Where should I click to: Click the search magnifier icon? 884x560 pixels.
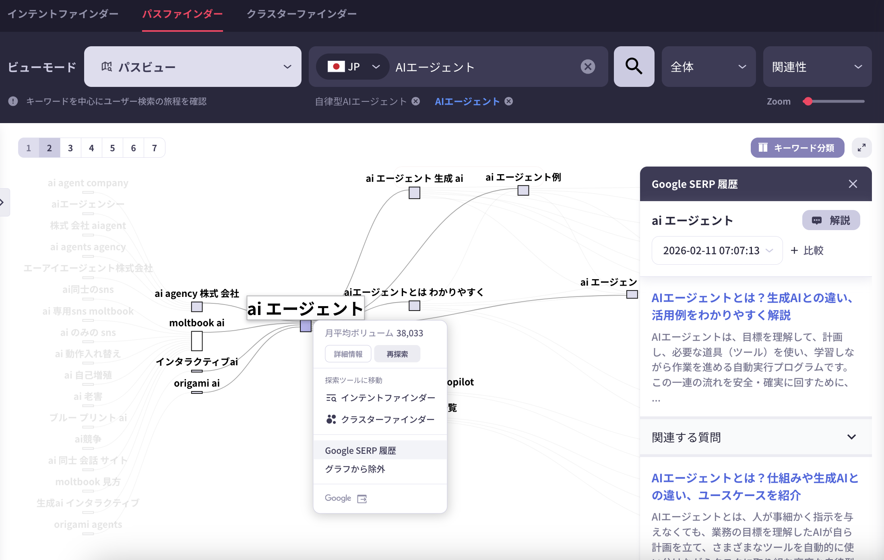[x=634, y=67]
